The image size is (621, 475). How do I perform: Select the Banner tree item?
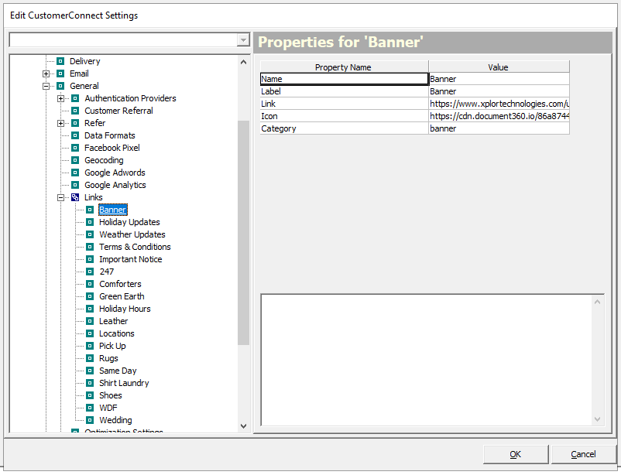click(113, 210)
